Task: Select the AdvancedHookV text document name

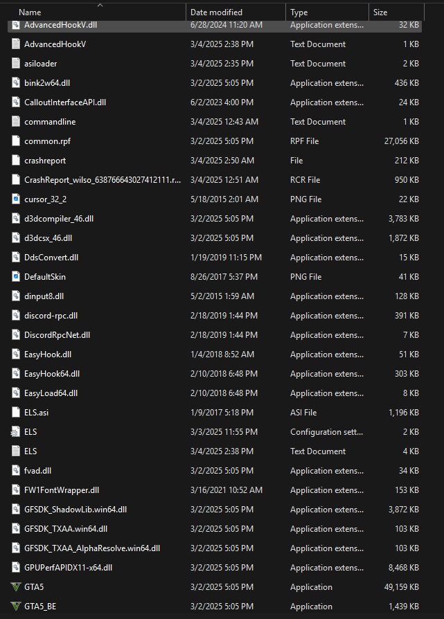Action: (x=55, y=44)
